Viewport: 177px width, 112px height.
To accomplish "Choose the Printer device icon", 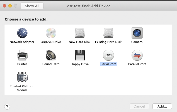I will point(22,55).
